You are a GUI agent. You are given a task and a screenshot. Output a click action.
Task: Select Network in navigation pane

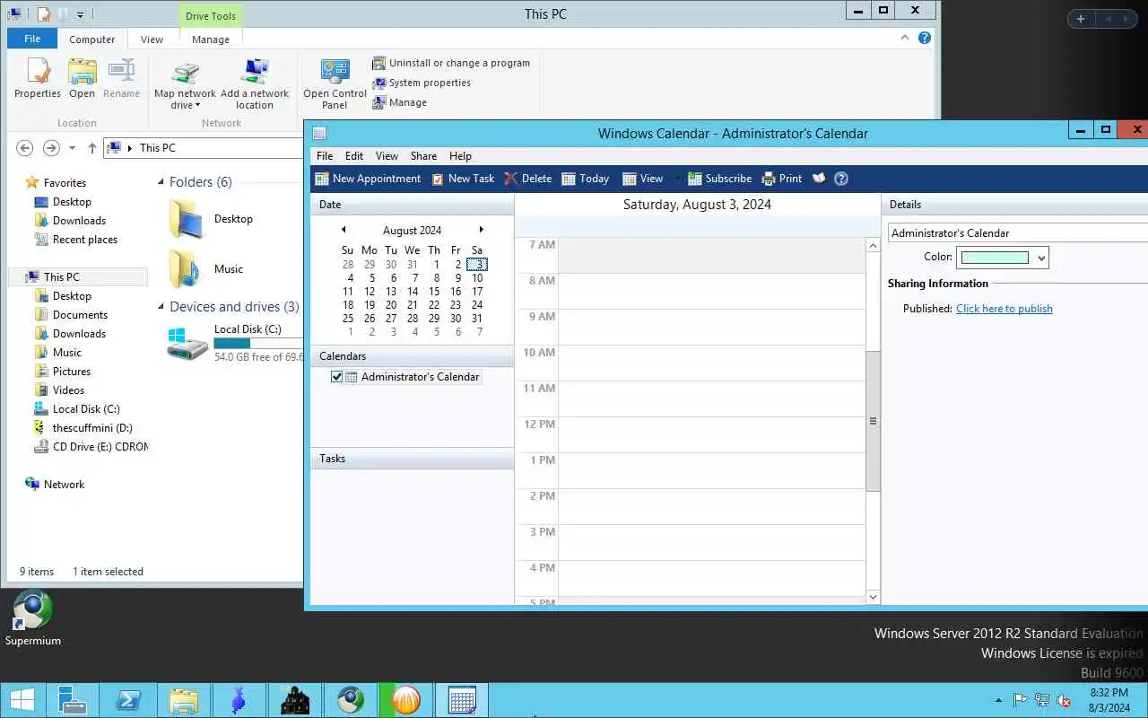56,485
